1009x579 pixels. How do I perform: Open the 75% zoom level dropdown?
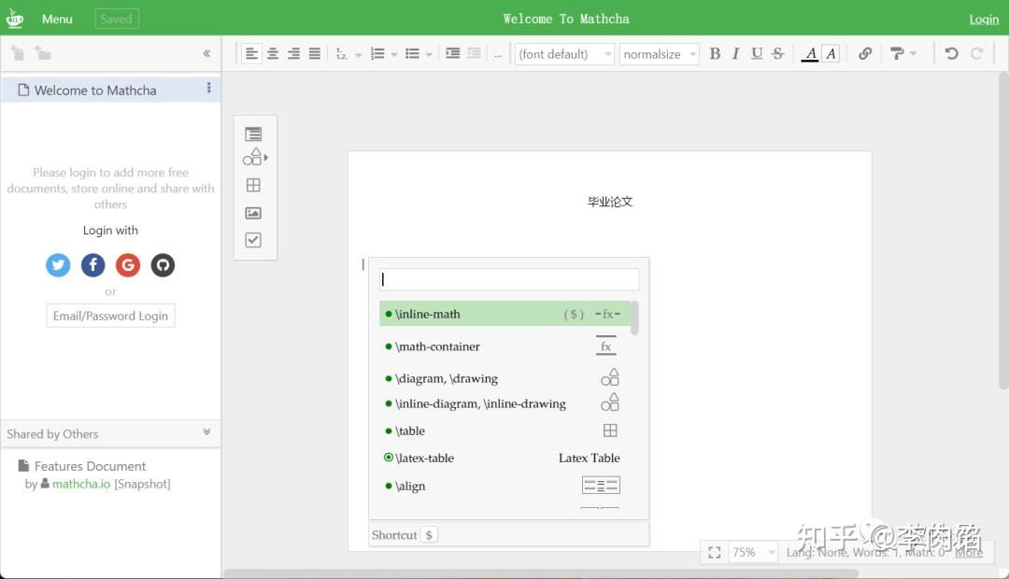(754, 553)
